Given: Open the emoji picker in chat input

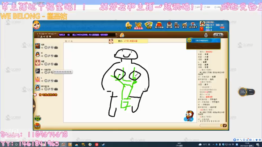Looking at the screenshot, I should 221,125.
